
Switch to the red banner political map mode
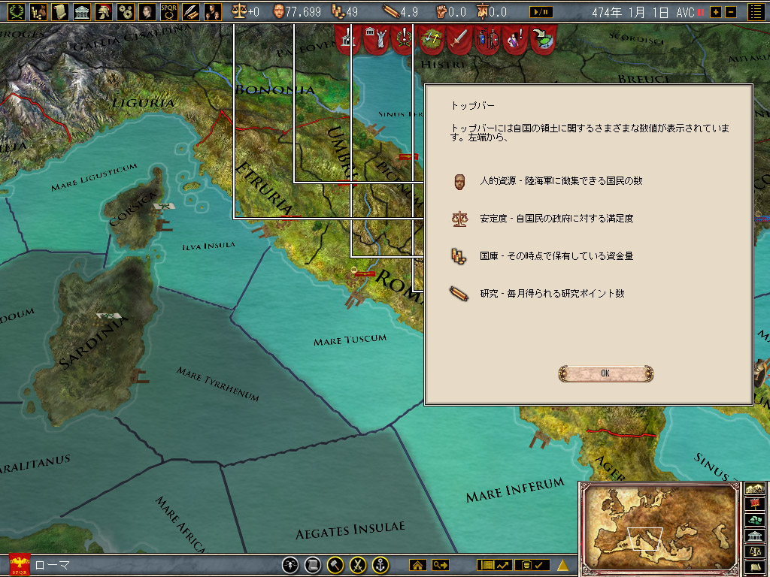pyautogui.click(x=755, y=504)
